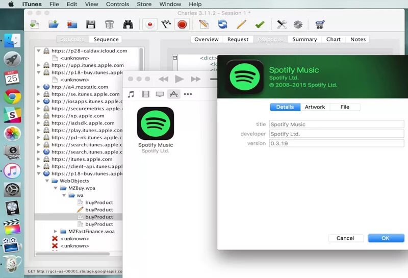408x278 pixels.
Task: Click the Clear Session trash can icon
Action: pos(109,24)
